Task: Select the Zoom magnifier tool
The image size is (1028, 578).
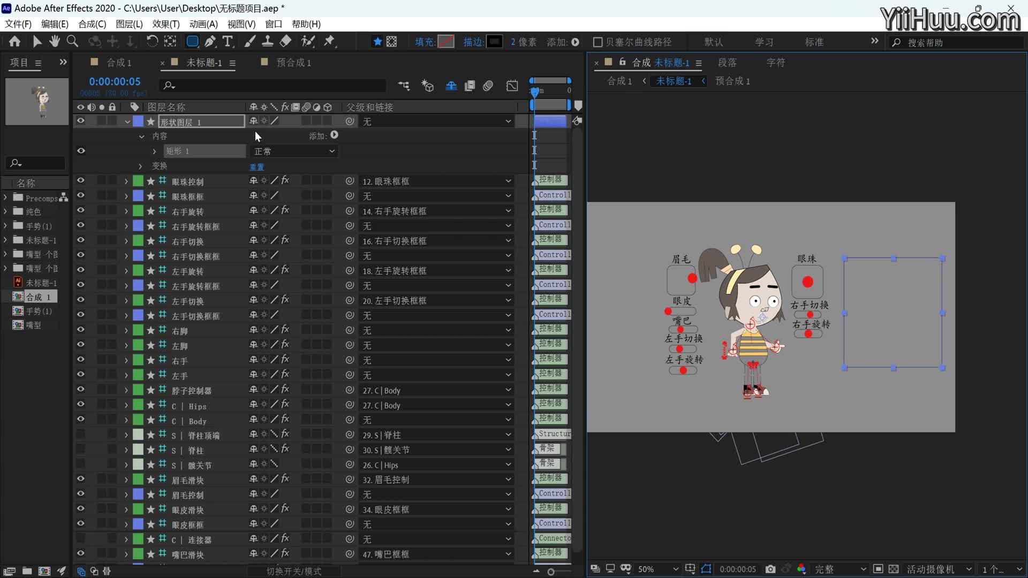Action: tap(72, 41)
